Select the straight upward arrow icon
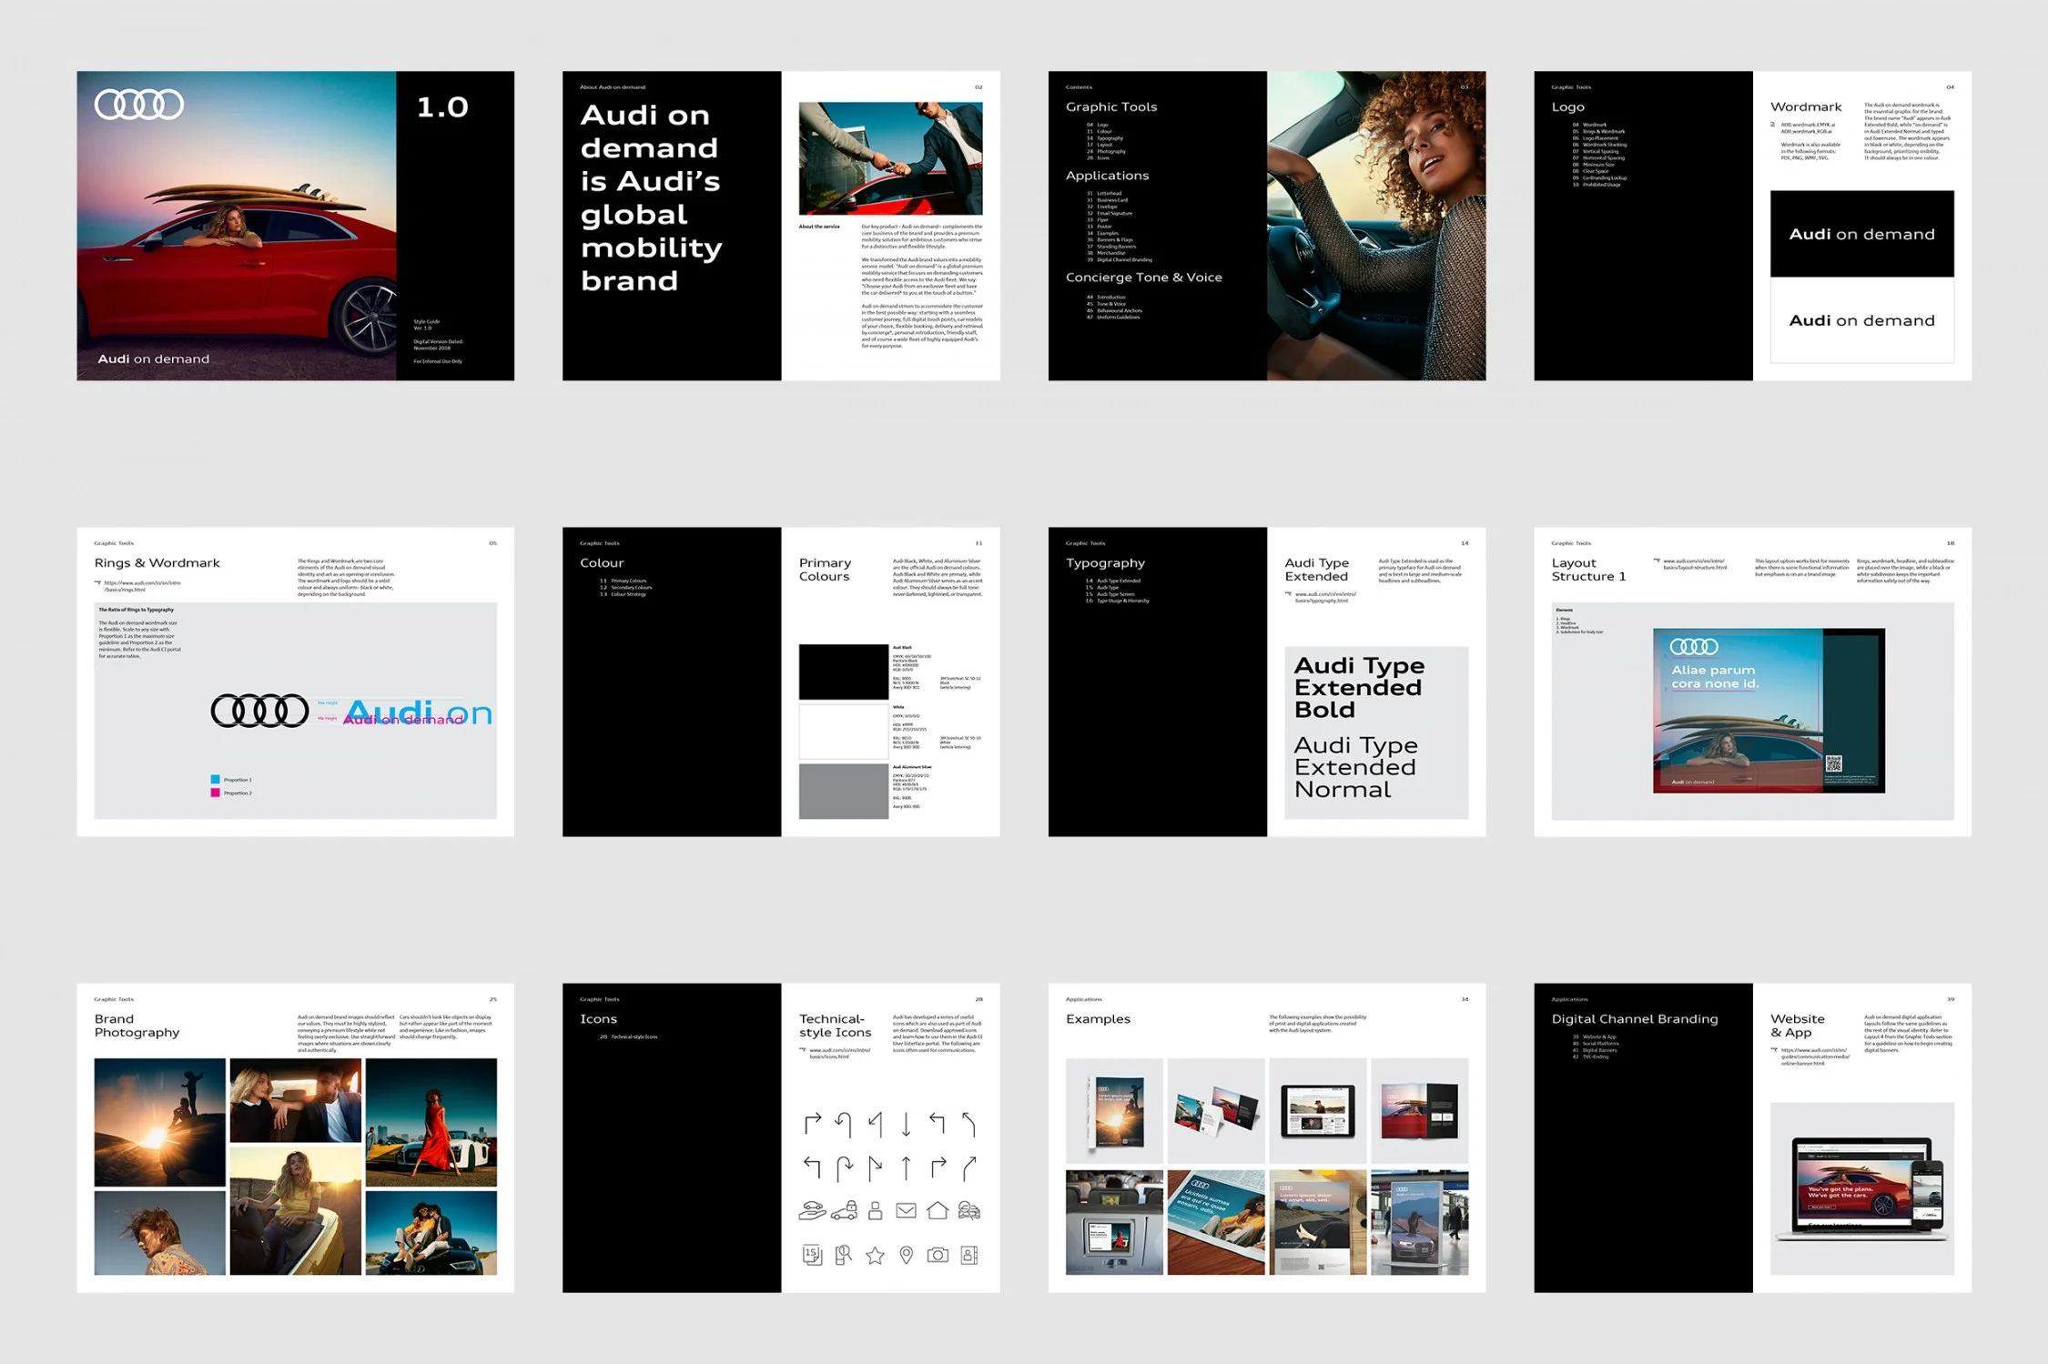This screenshot has height=1364, width=2048. click(906, 1167)
